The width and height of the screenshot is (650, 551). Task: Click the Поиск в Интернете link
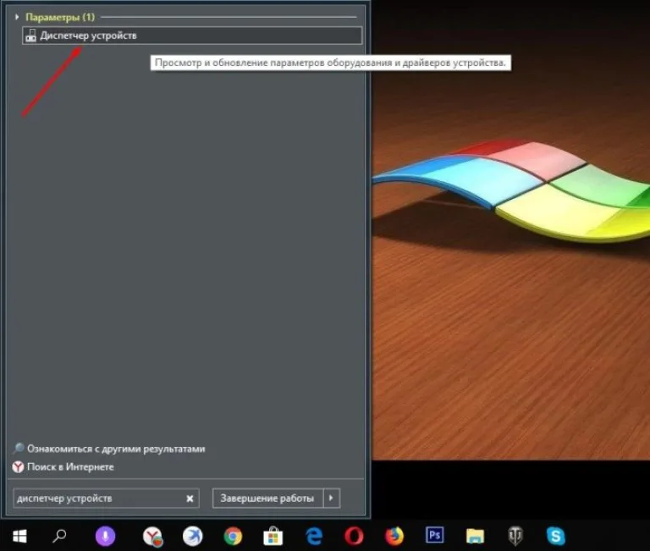click(70, 467)
